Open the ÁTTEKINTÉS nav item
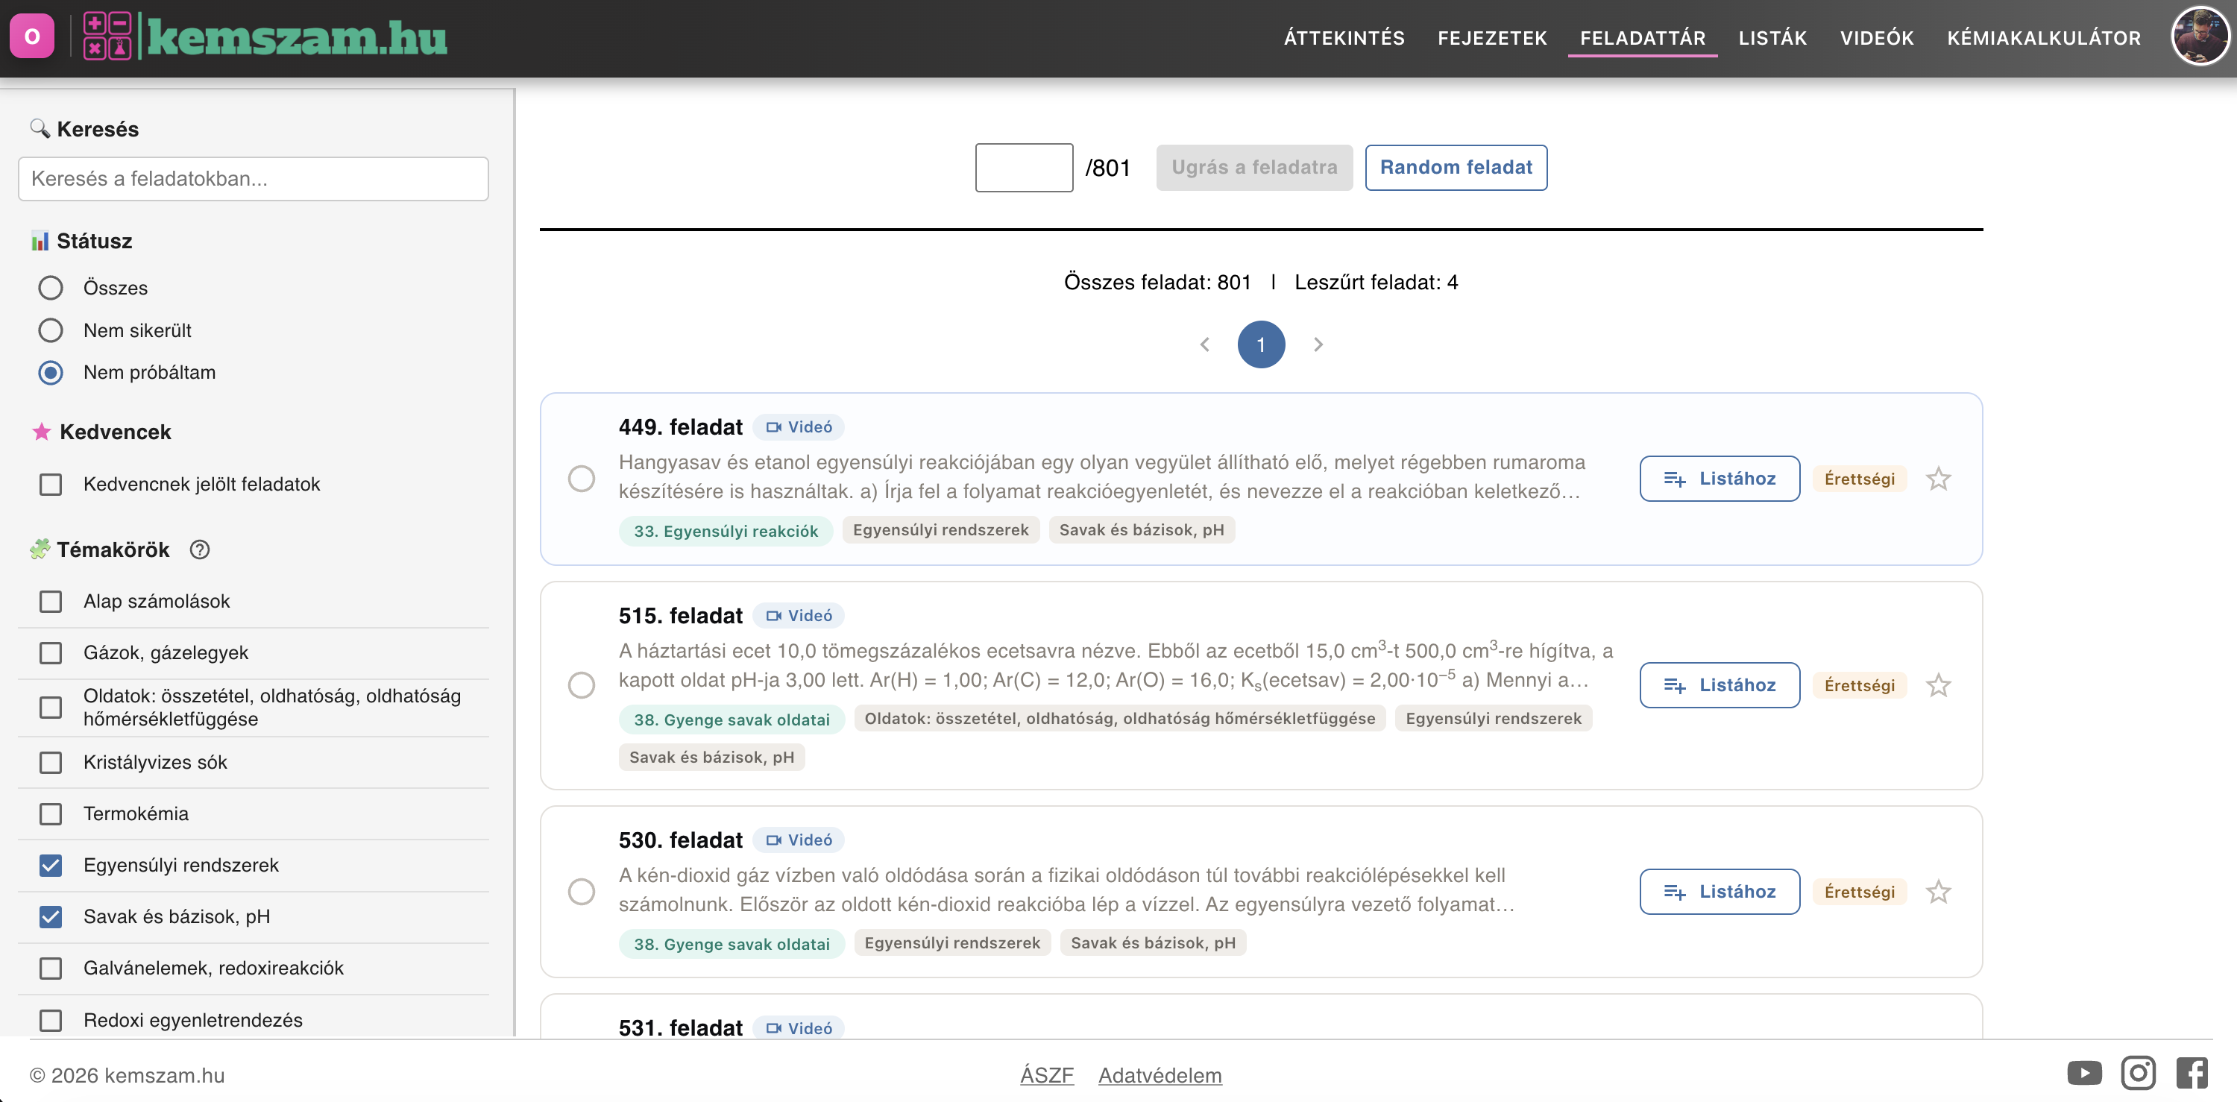2237x1102 pixels. (1344, 38)
